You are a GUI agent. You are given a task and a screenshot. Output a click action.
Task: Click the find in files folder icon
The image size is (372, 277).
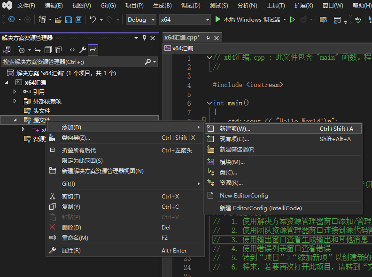pos(323,20)
